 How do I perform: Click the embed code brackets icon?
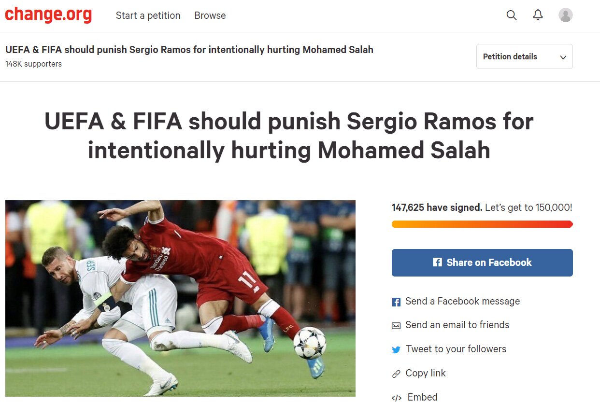pyautogui.click(x=396, y=398)
